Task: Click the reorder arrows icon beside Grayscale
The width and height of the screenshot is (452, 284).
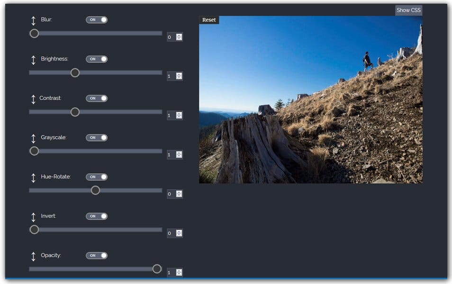Action: [33, 138]
